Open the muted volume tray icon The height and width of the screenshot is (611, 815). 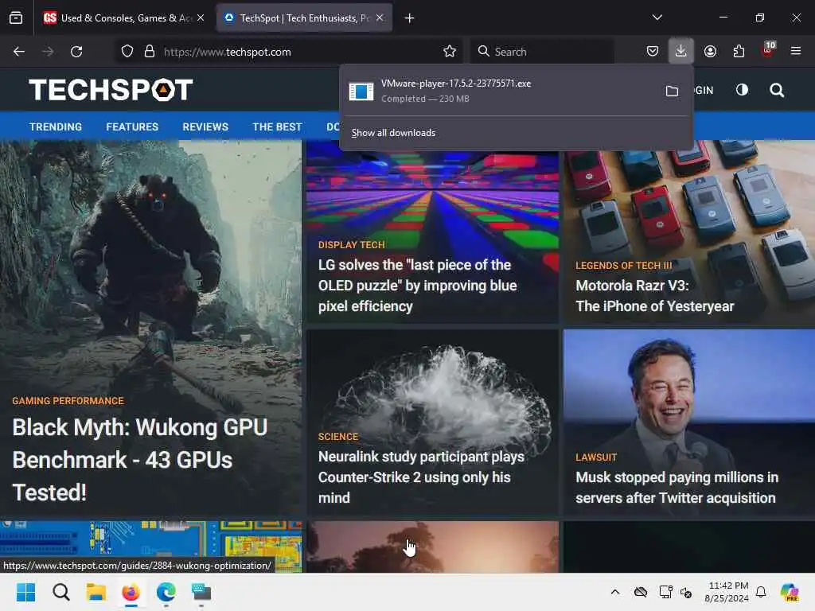[686, 592]
